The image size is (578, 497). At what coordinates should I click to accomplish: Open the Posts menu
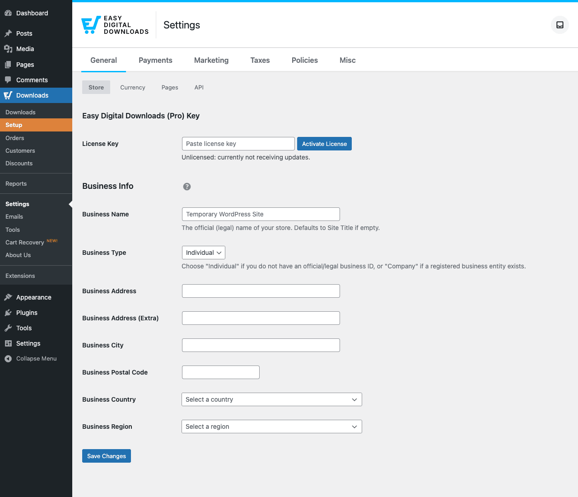pos(36,33)
